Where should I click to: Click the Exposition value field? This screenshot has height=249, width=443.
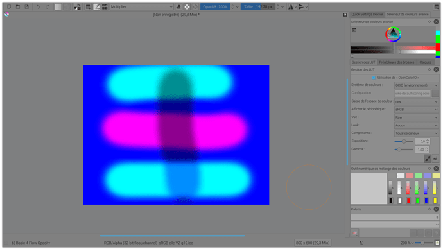[422, 141]
